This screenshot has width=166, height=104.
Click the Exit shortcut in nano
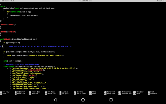[x=4, y=94]
